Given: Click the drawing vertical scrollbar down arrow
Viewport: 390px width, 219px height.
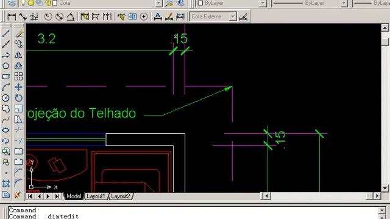Looking at the screenshot, I should click(x=385, y=188).
